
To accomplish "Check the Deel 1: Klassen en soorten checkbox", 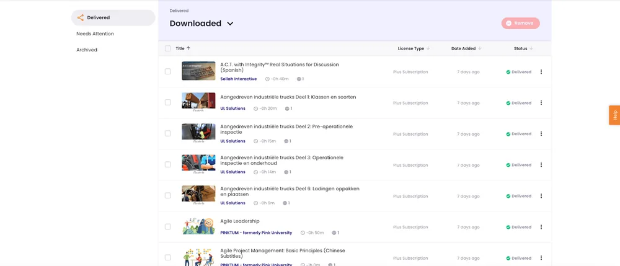I will click(168, 102).
